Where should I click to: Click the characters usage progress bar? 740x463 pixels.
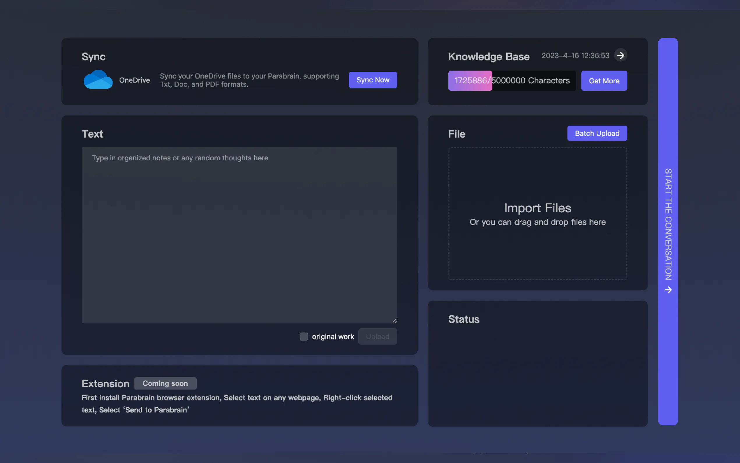click(512, 81)
